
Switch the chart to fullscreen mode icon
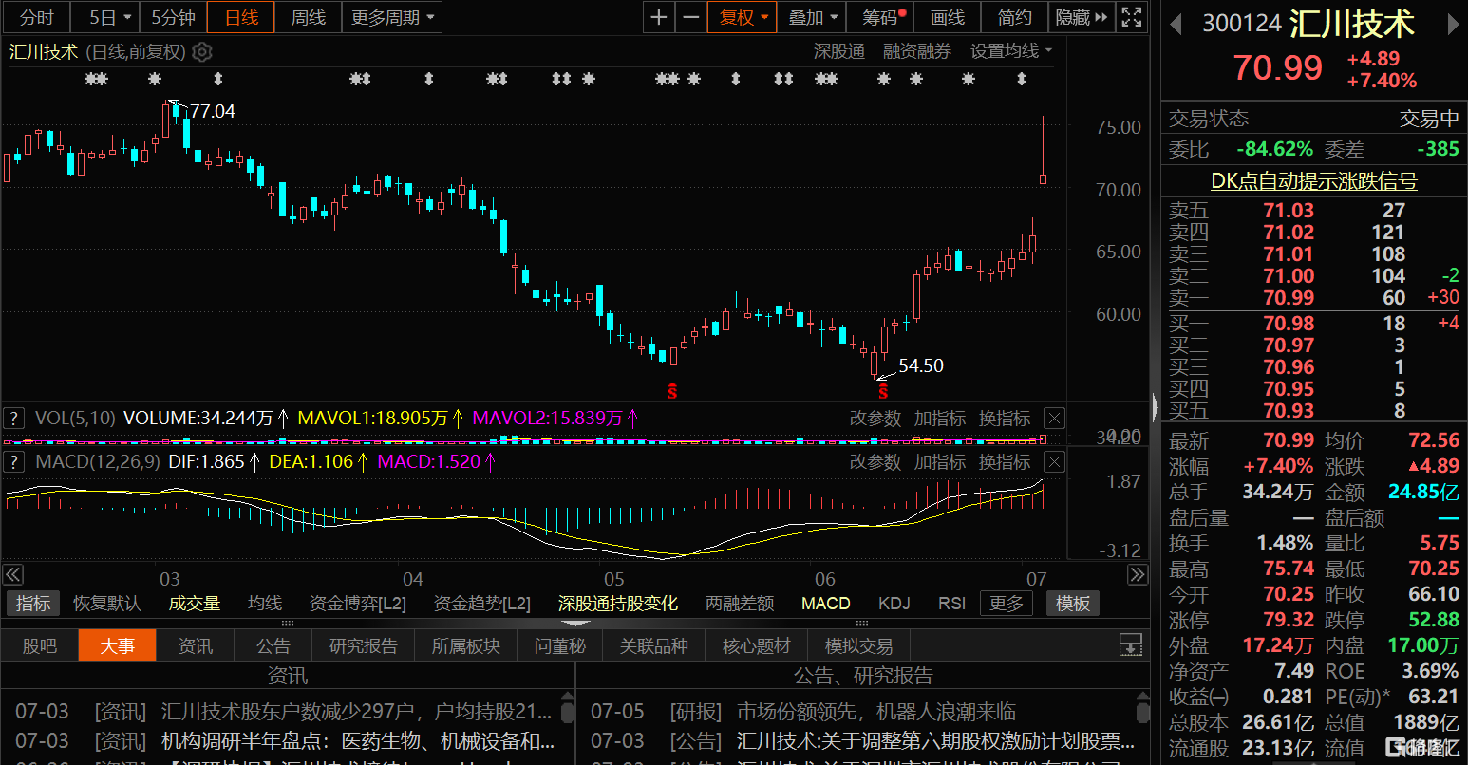pyautogui.click(x=1131, y=17)
